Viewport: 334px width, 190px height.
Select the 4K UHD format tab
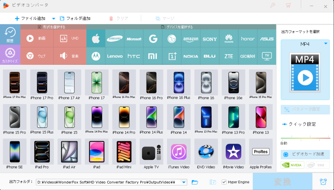70,39
